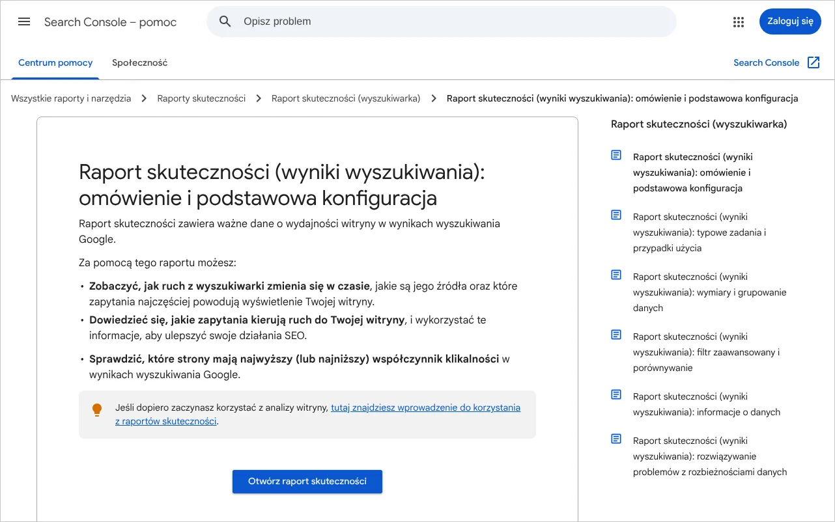
Task: Open the Google apps grid
Action: tap(738, 22)
